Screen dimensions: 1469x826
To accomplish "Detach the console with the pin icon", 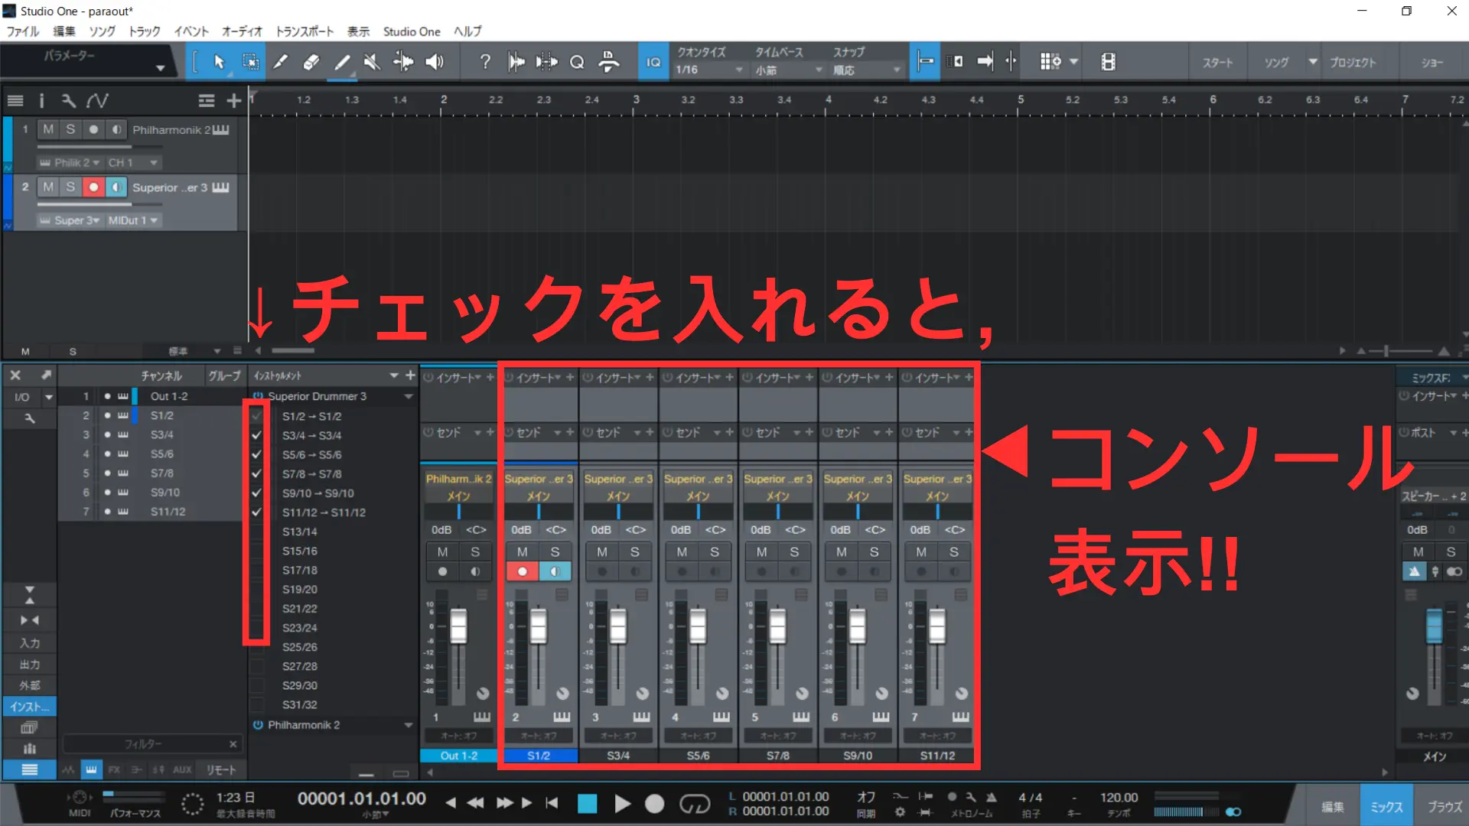I will coord(46,375).
